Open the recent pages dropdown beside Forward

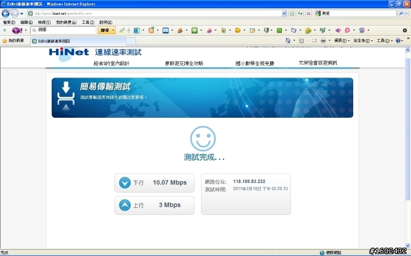(22, 13)
